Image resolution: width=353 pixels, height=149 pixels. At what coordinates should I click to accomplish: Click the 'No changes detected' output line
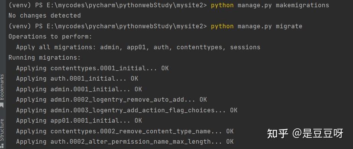[45, 16]
